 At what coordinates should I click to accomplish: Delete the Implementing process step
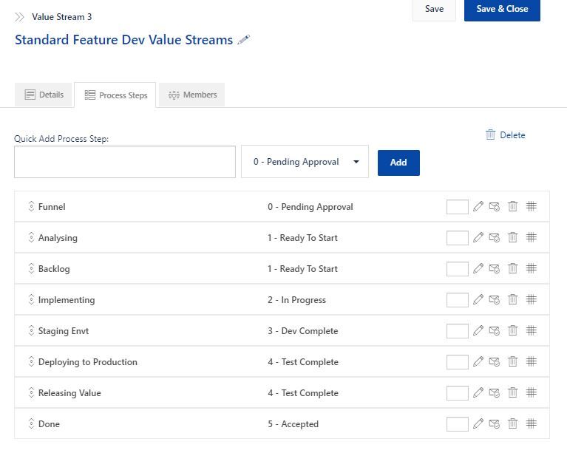point(512,300)
